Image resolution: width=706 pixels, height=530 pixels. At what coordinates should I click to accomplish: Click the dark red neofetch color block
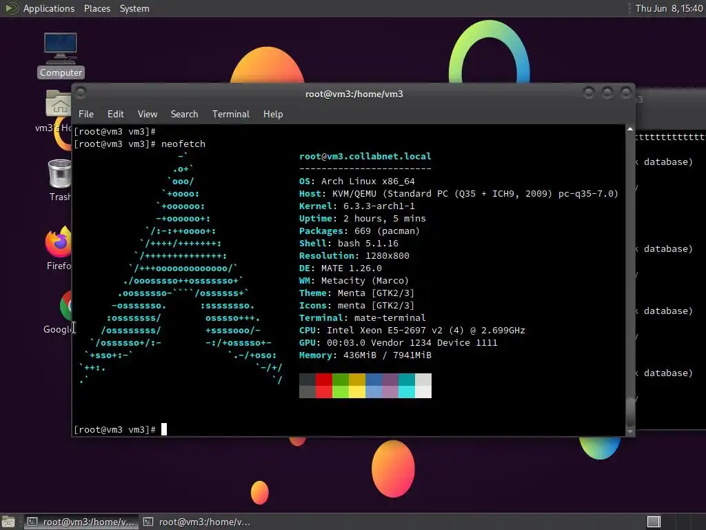[x=324, y=380]
